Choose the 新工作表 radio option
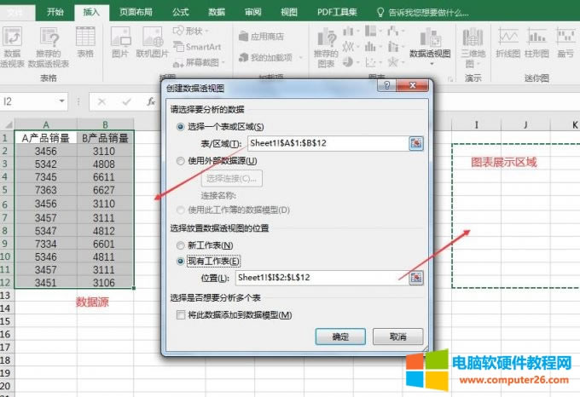Screen dimensions: 580x397 pos(180,245)
